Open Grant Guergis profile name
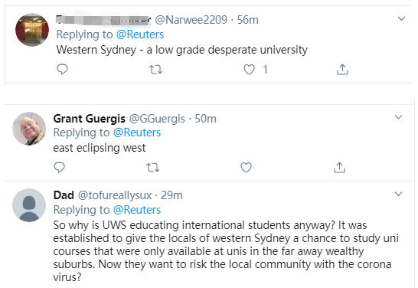The width and height of the screenshot is (418, 288). coord(90,119)
